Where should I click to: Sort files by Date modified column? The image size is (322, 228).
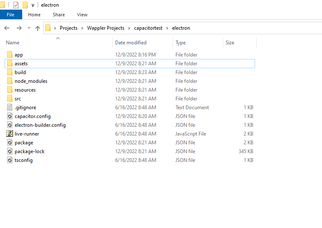pyautogui.click(x=131, y=43)
